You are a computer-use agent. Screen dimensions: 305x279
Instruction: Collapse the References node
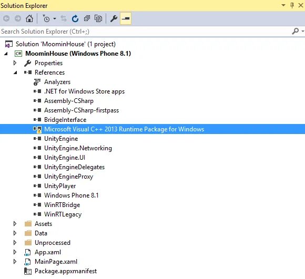point(15,73)
